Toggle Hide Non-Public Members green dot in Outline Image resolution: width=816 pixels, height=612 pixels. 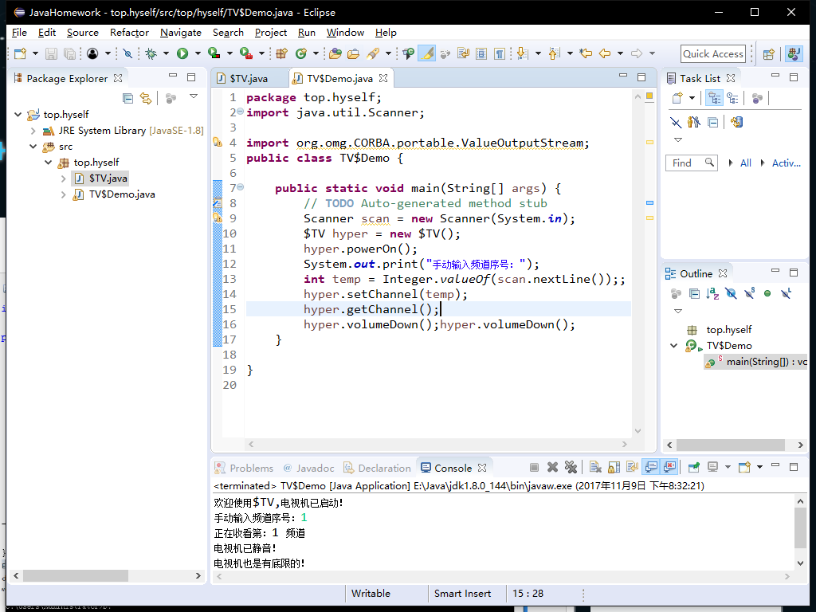click(767, 293)
